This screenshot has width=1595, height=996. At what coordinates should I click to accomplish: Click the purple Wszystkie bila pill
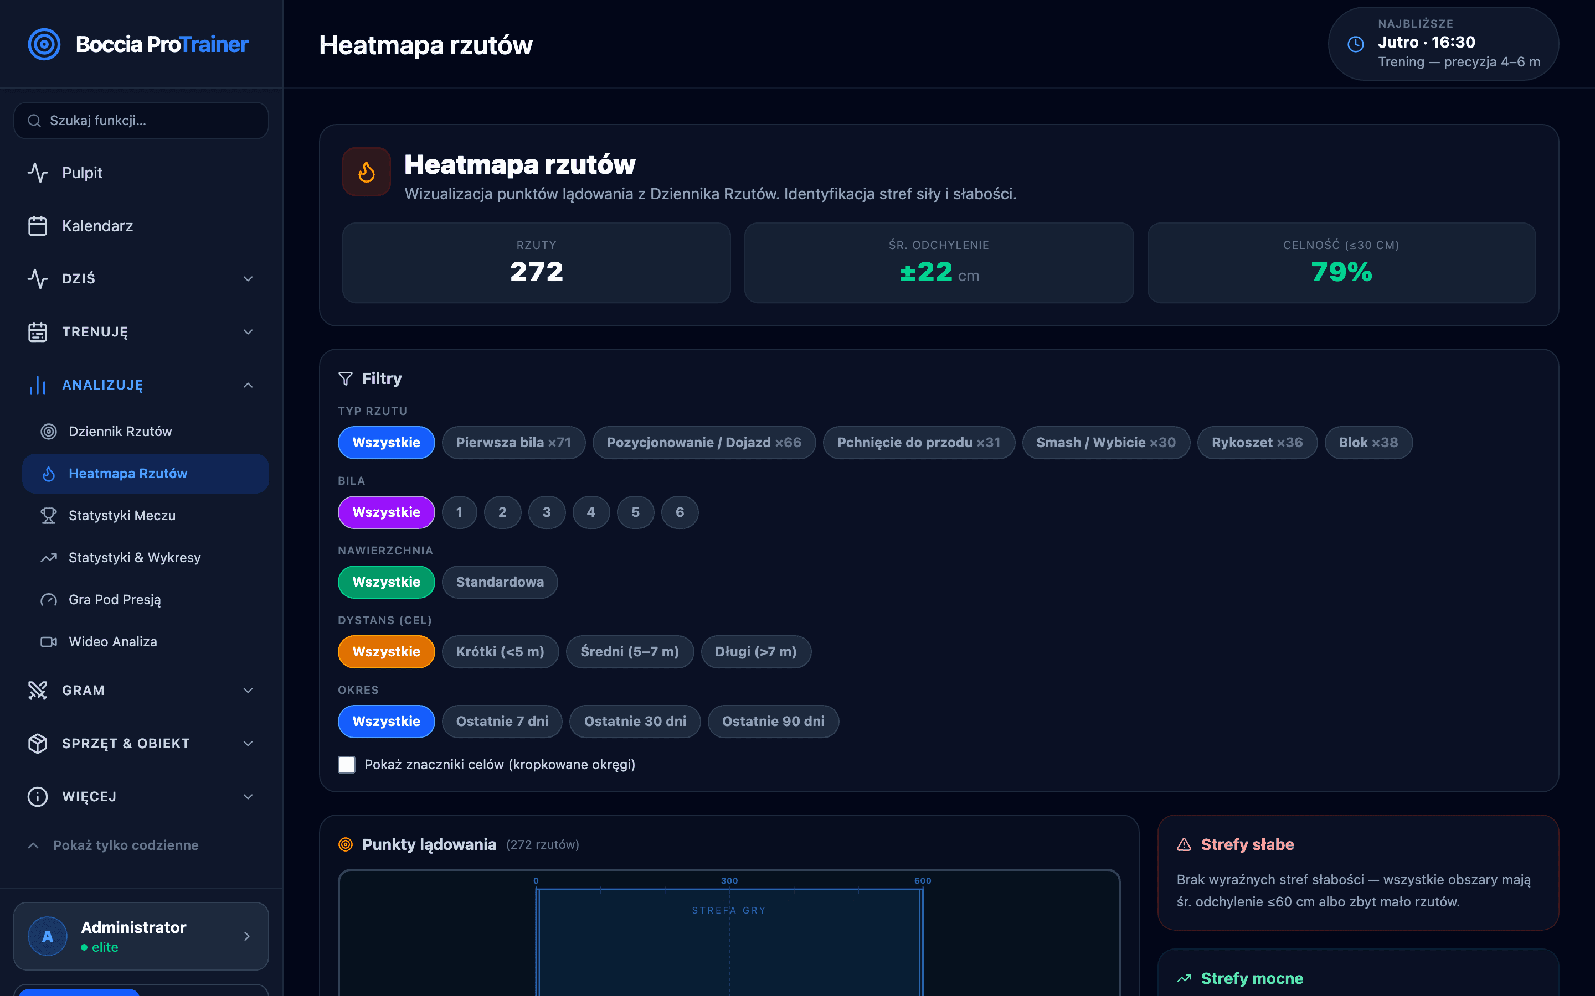[x=386, y=512]
